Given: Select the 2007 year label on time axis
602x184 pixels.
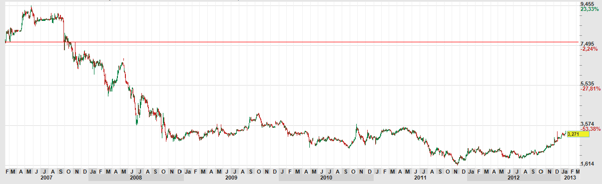Looking at the screenshot, I should pyautogui.click(x=46, y=178).
